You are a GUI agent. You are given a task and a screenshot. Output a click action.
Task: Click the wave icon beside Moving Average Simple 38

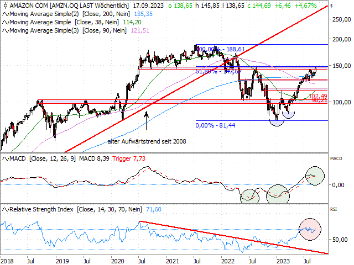[6, 23]
